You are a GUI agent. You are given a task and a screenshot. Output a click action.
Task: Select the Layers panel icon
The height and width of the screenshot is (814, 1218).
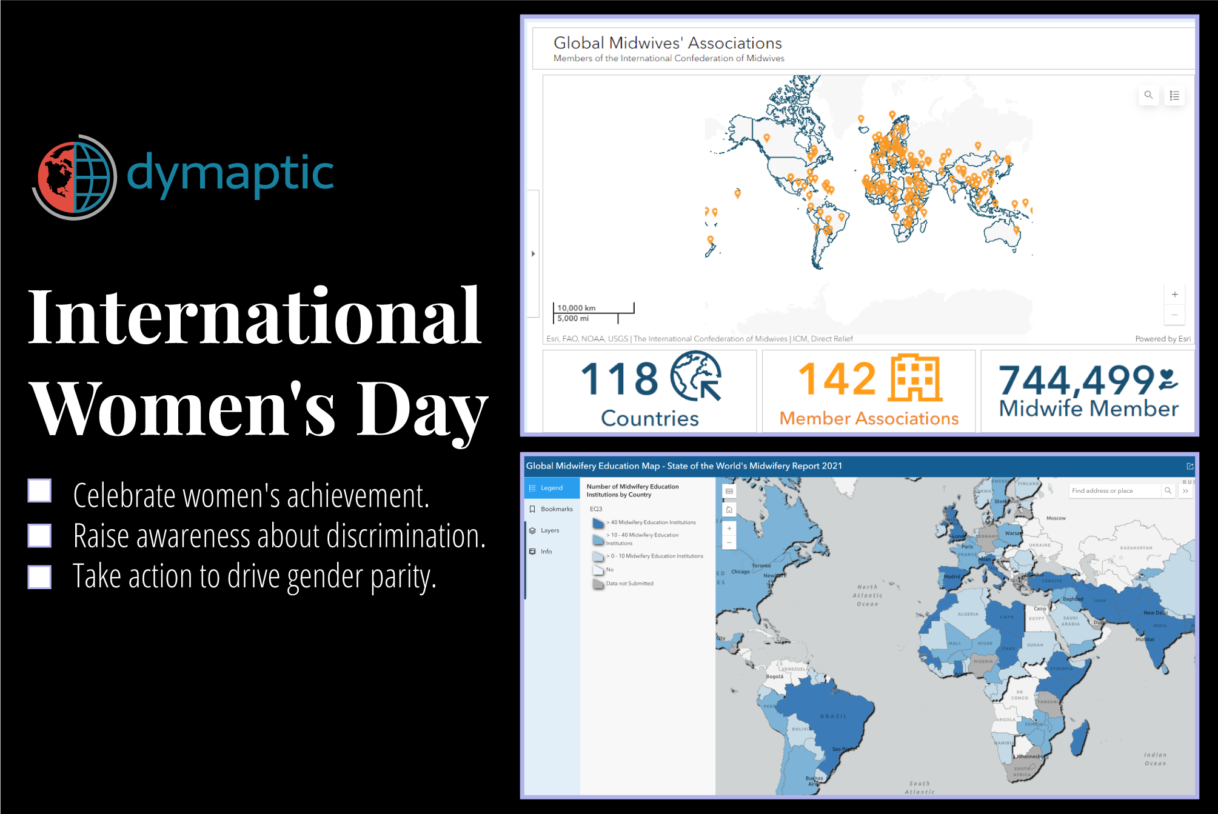click(x=532, y=530)
